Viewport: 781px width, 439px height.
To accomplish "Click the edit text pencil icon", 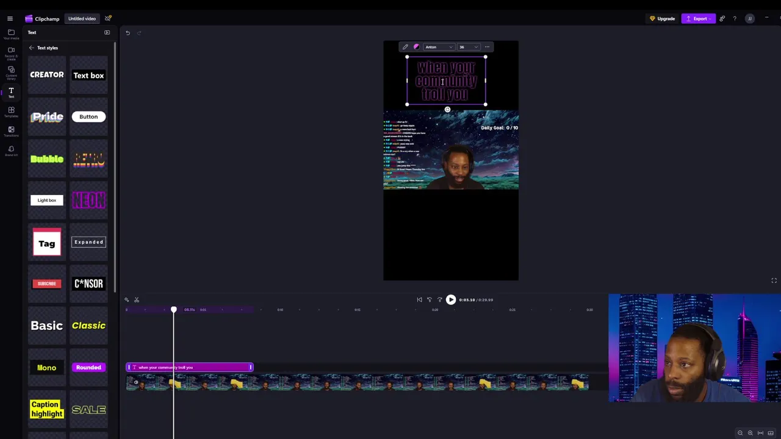I will tap(405, 47).
